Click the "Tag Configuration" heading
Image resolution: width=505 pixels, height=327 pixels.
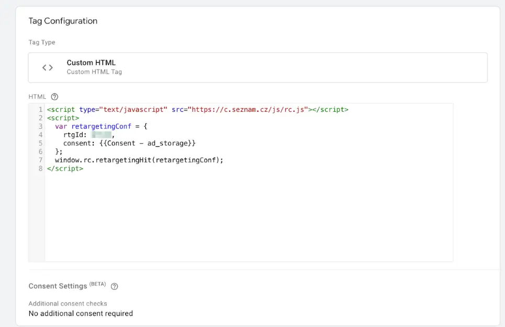coord(63,21)
